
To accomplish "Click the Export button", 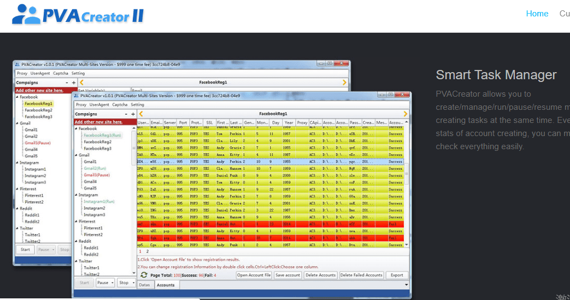I will (x=397, y=275).
